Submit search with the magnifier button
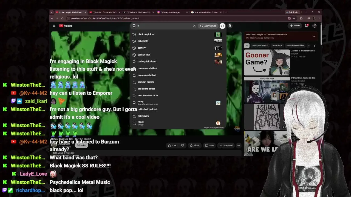 222,26
